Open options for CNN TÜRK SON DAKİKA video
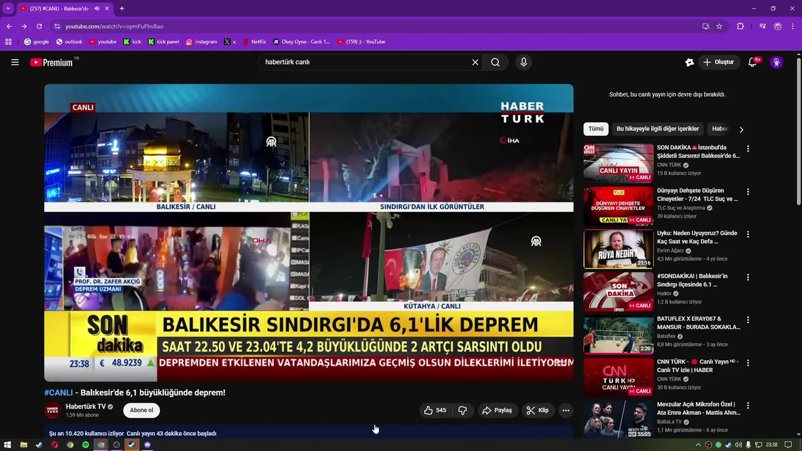 [x=747, y=149]
